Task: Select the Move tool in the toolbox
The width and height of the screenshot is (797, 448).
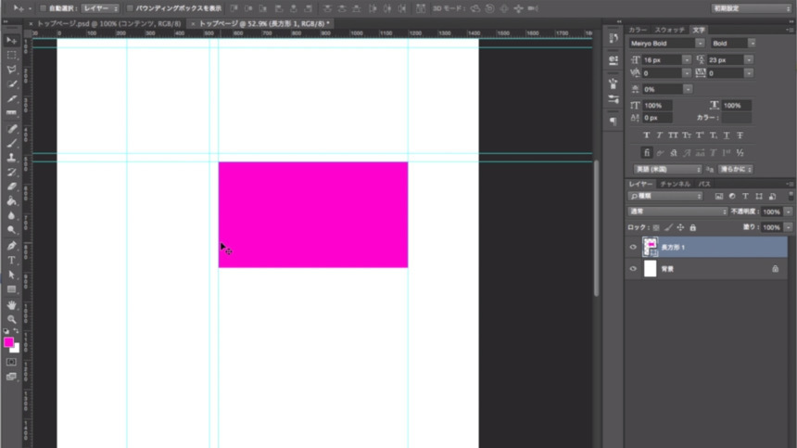Action: point(11,41)
